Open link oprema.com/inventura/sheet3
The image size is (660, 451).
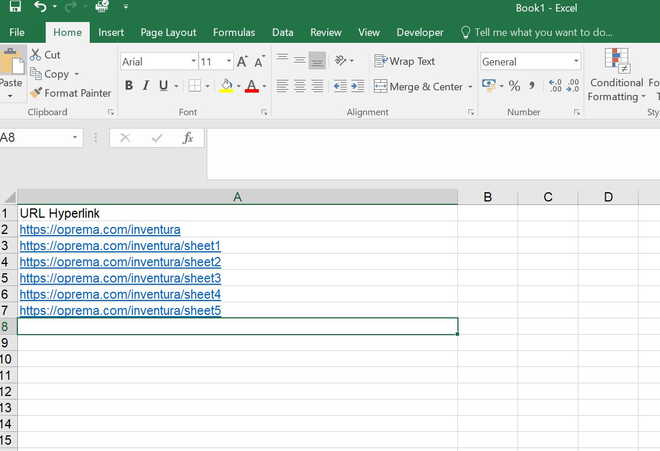coord(120,278)
